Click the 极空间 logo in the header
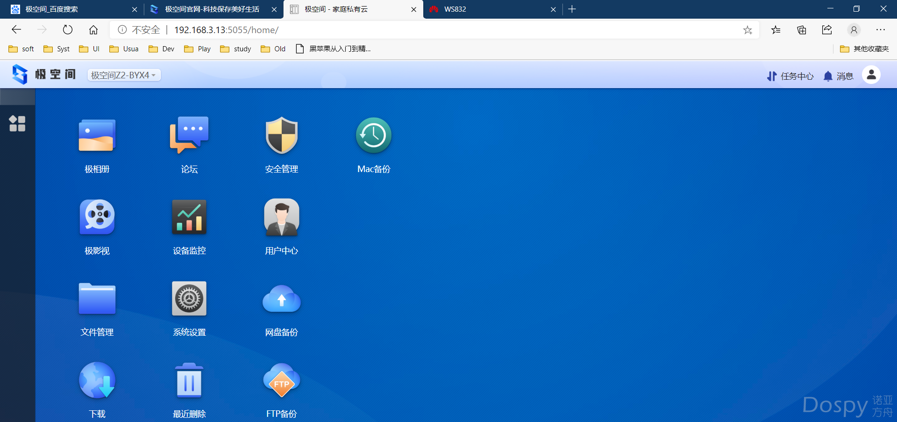 [44, 75]
